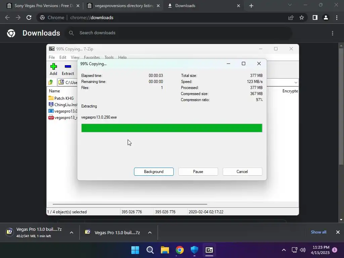Select the vegaspro13.0 exe file row
This screenshot has width=344, height=258.
coord(62,111)
